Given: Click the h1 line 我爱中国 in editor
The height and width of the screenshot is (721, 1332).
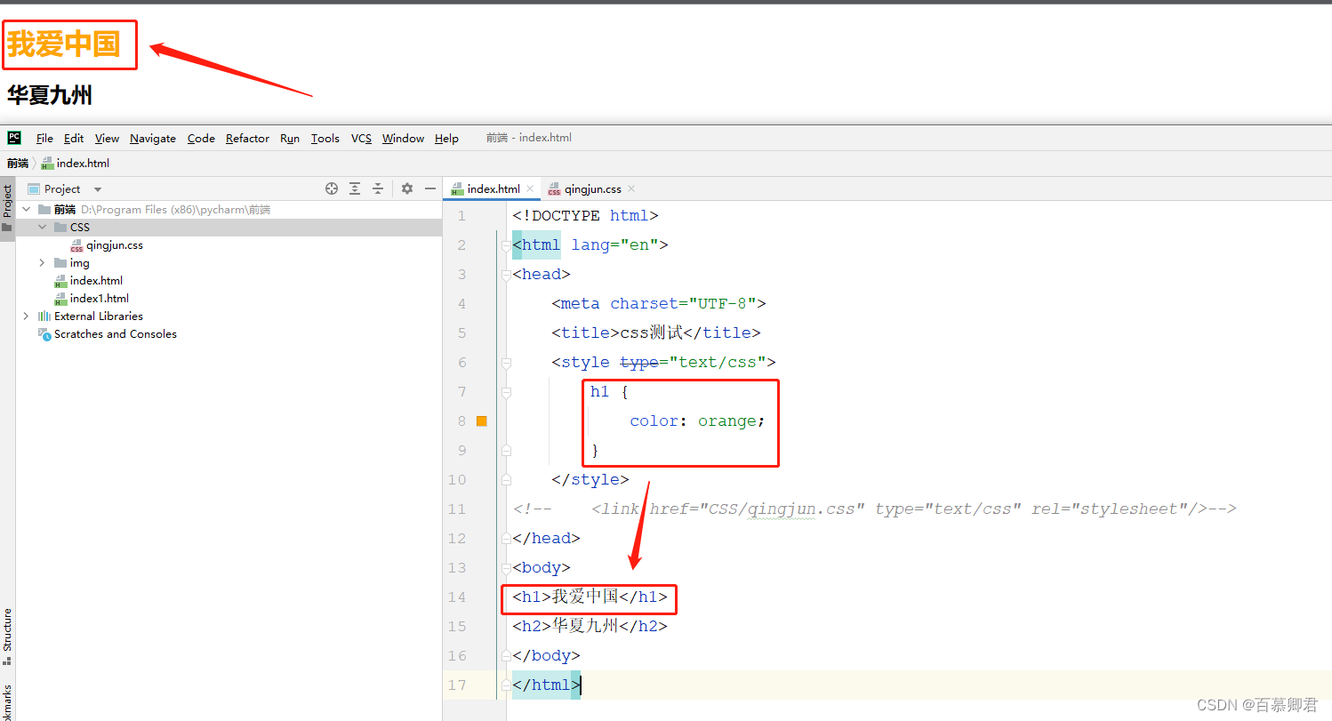Looking at the screenshot, I should click(590, 597).
